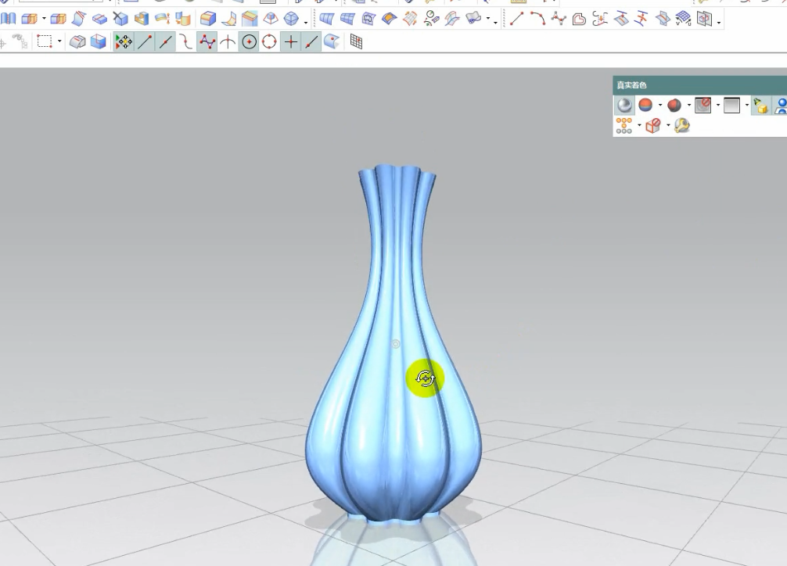Image resolution: width=787 pixels, height=566 pixels.
Task: Toggle the silver-sphere True Shading button
Action: pyautogui.click(x=624, y=105)
